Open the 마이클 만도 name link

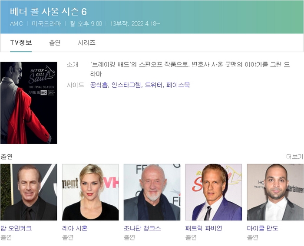262,228
